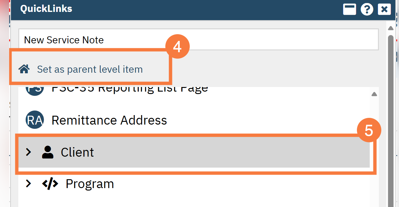Click the orange step 5 badge
Viewport: 399px width, 207px height.
[369, 130]
